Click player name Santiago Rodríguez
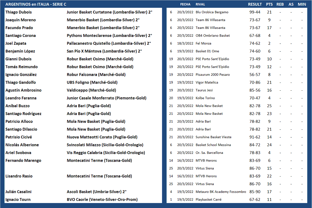312x208 pixels. [x=23, y=113]
